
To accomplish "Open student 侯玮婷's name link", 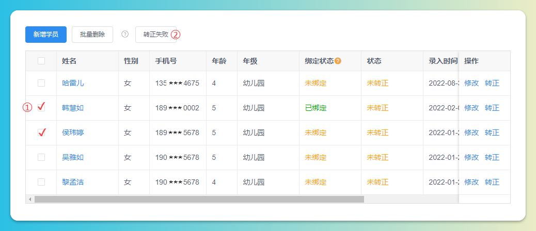I will point(73,133).
